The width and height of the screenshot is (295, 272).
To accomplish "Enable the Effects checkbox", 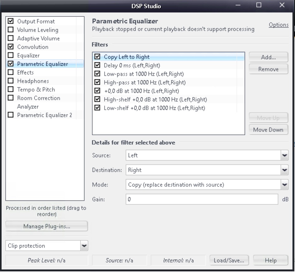I will point(11,72).
